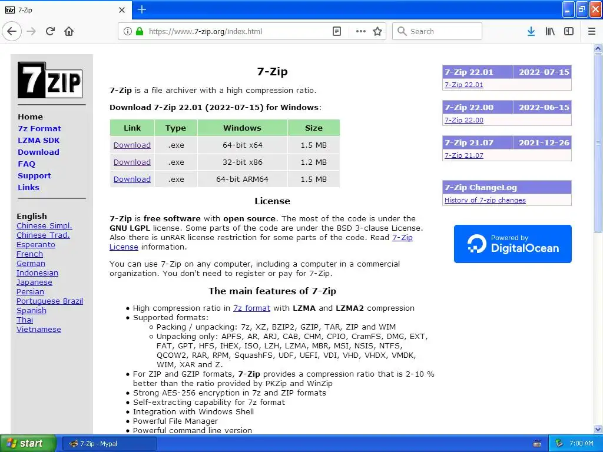The height and width of the screenshot is (452, 603).
Task: Click the DigitalOcean sponsor banner
Action: pyautogui.click(x=513, y=244)
